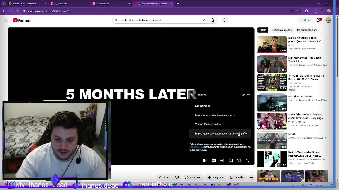
Task: Reload the page in the browser
Action: [16, 11]
